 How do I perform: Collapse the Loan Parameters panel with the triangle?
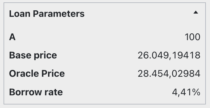coord(196,12)
